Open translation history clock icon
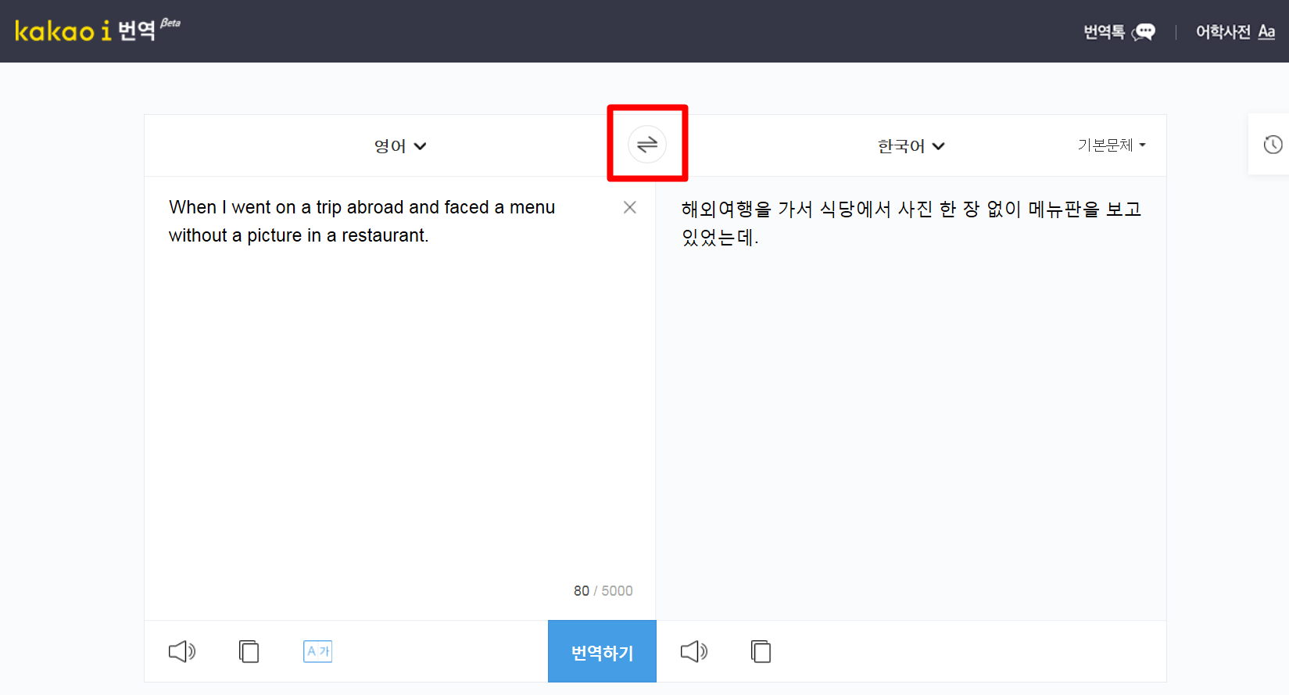Viewport: 1289px width, 695px height. 1273,145
